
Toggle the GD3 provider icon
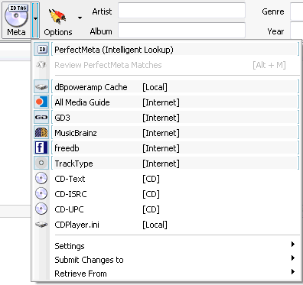(x=41, y=118)
